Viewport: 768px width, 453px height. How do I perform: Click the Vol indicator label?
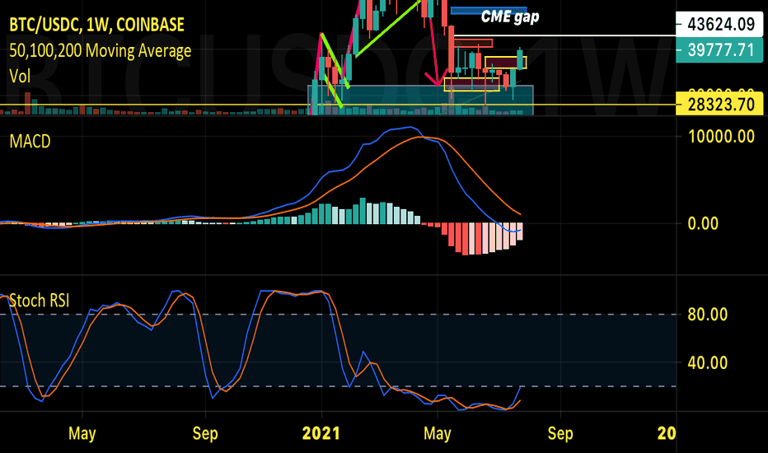20,76
